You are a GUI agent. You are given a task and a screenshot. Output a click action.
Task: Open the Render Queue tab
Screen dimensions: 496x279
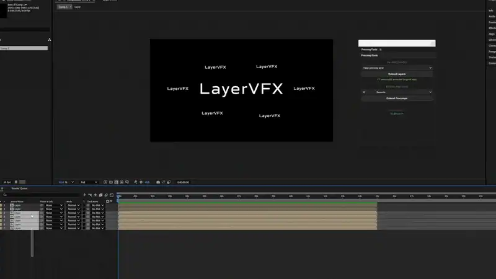point(19,188)
